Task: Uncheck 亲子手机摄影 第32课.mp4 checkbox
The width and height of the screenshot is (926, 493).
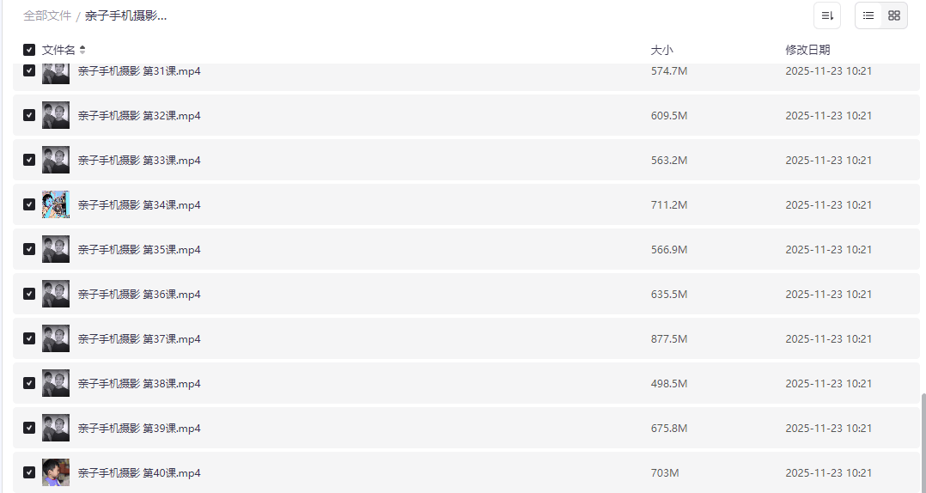Action: click(29, 115)
